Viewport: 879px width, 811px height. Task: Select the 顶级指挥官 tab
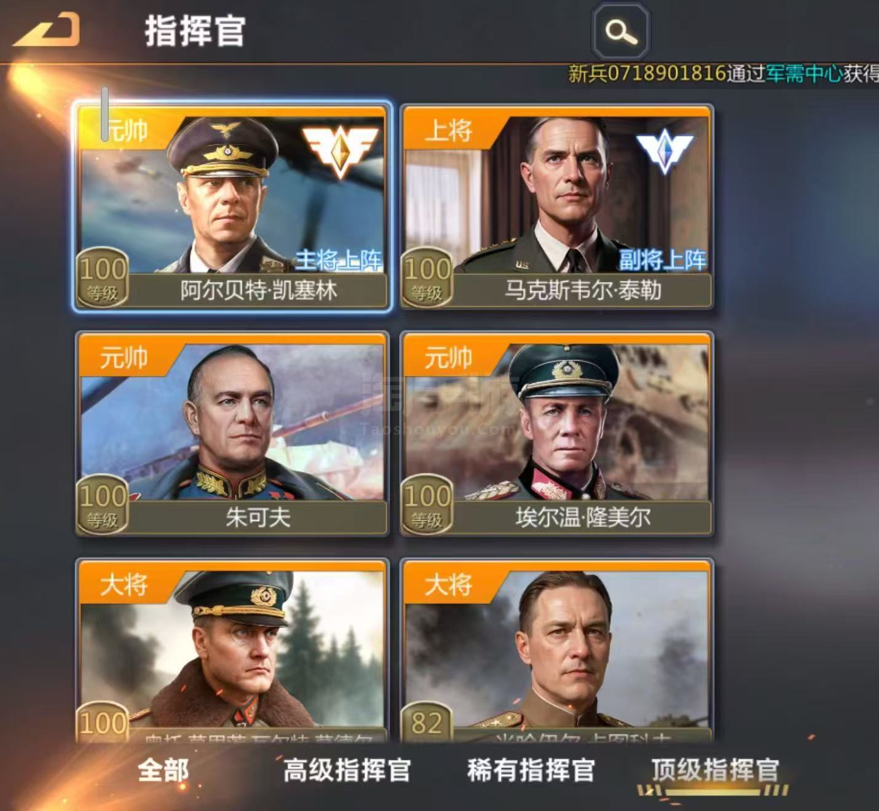click(715, 770)
